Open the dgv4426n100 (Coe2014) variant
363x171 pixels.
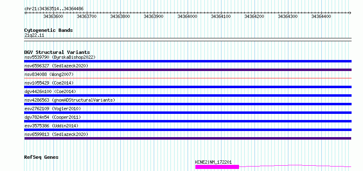(50, 91)
